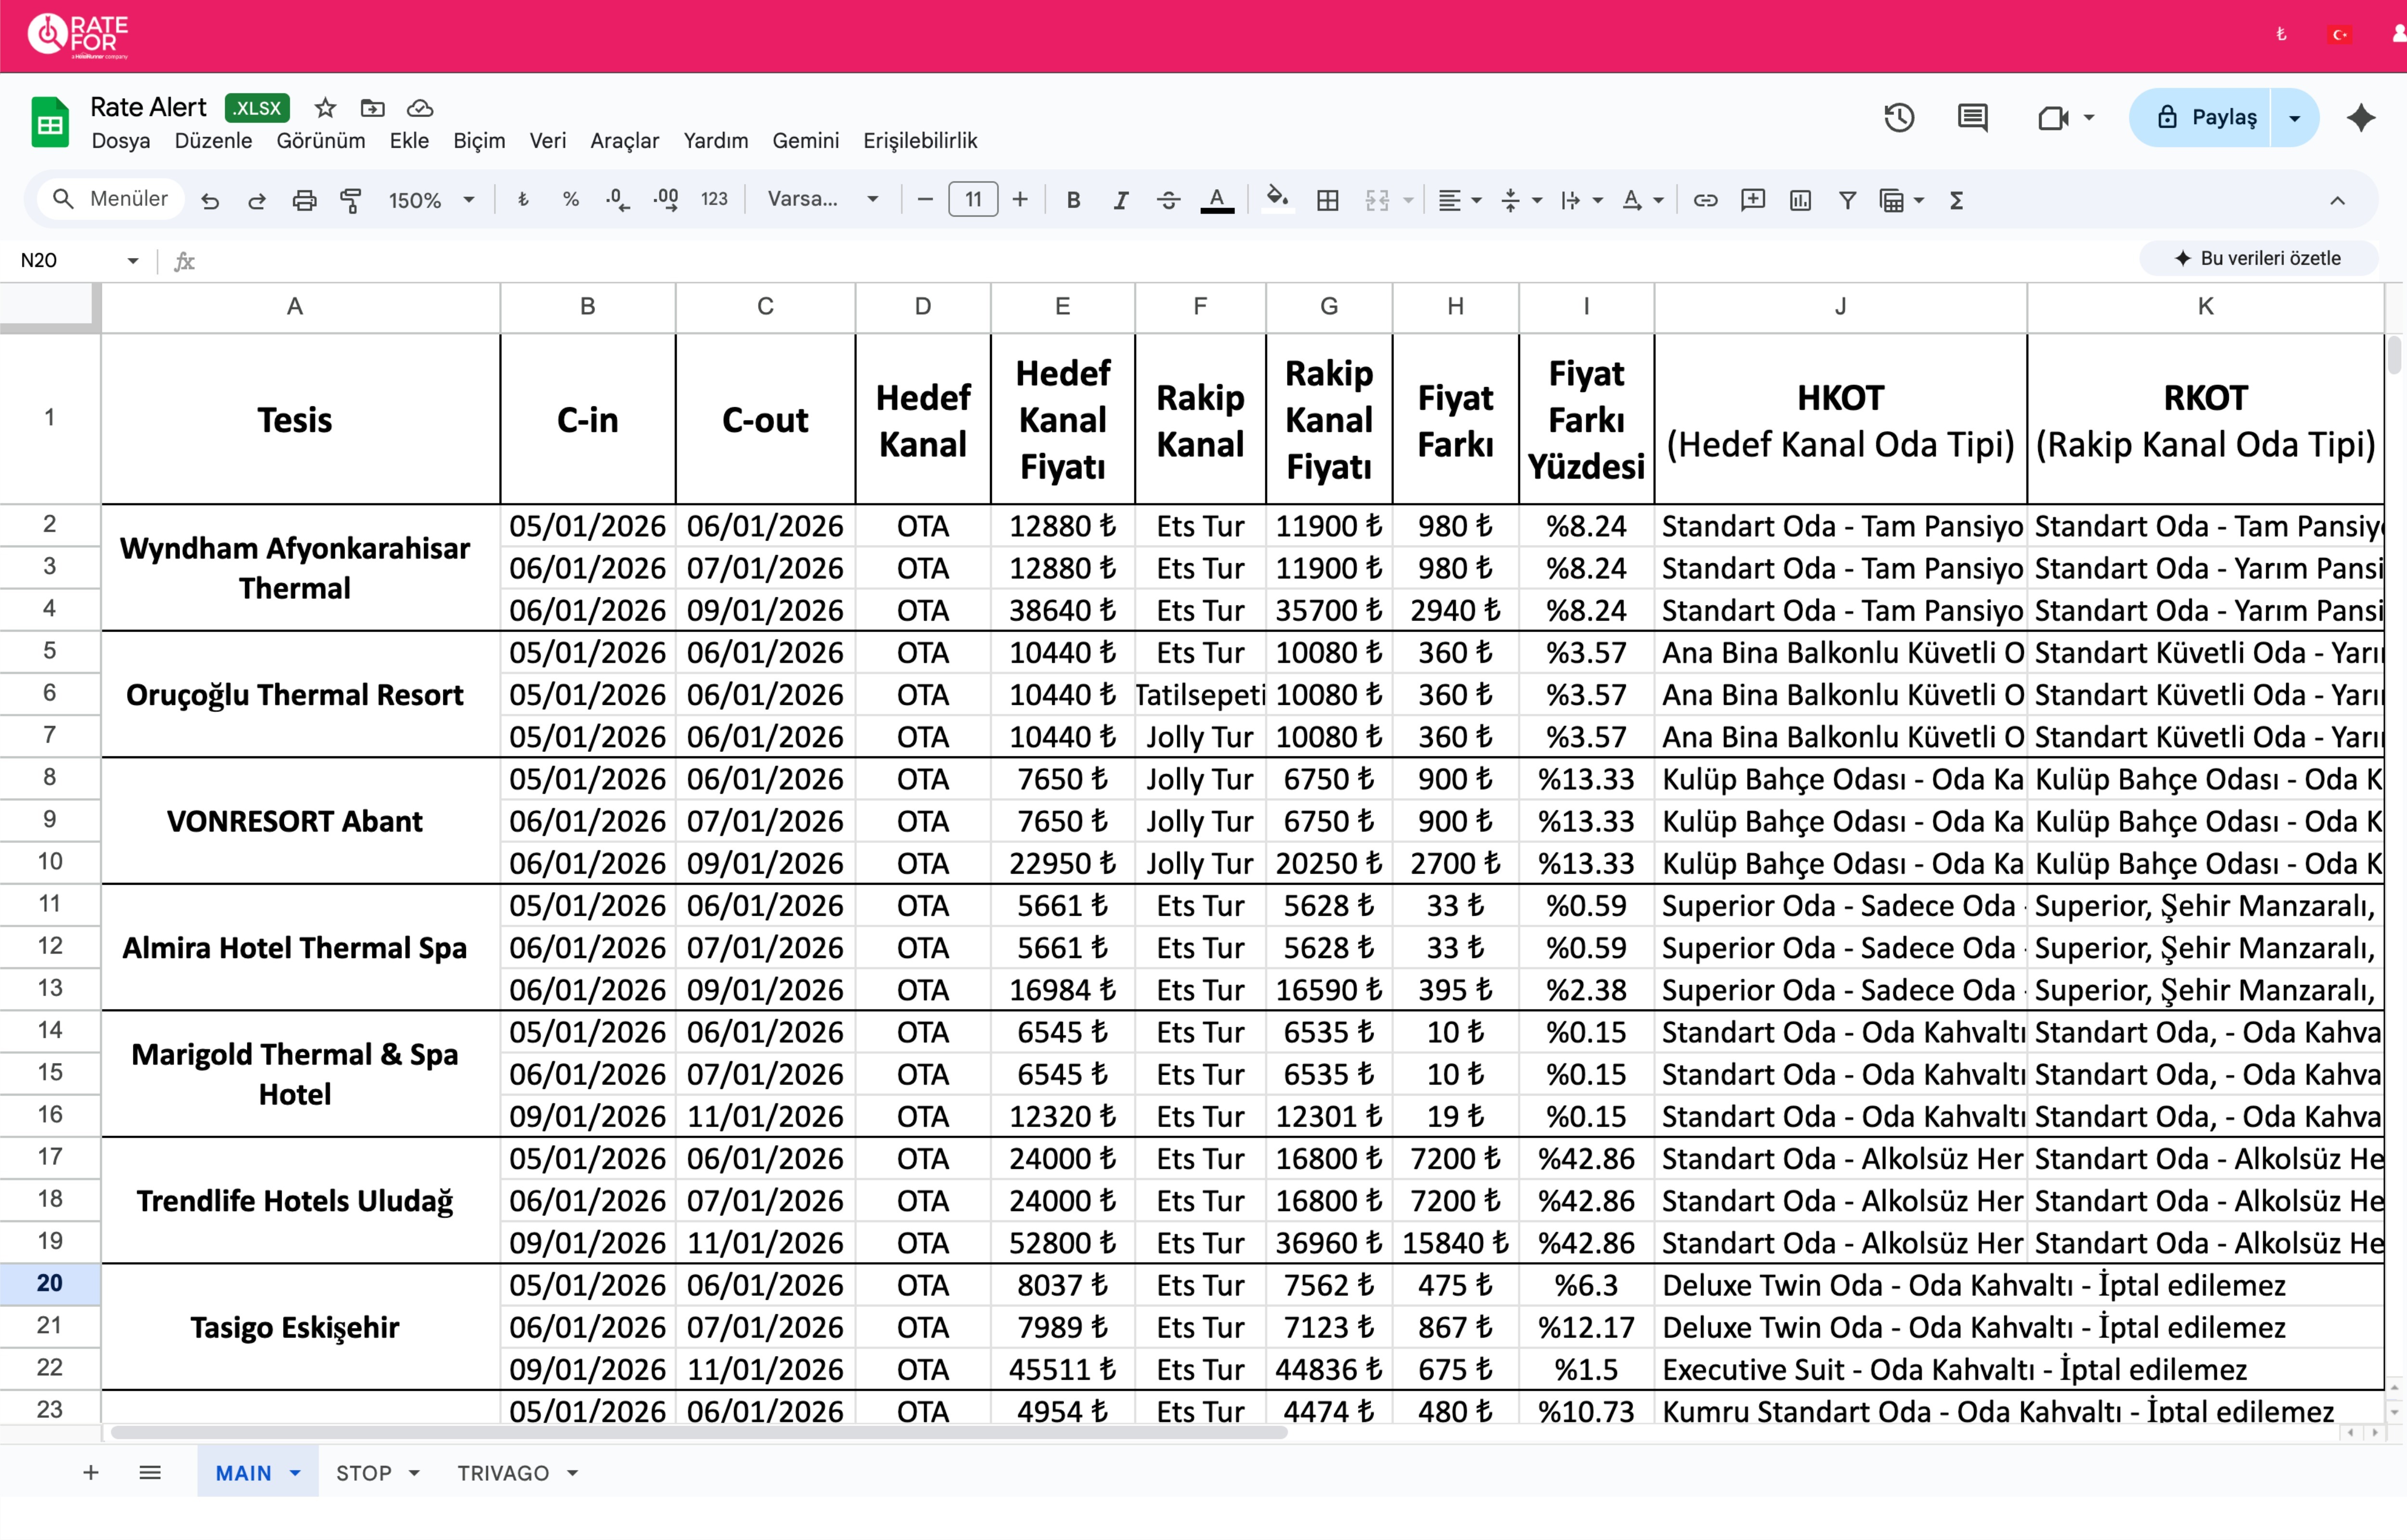Viewport: 2407px width, 1540px height.
Task: Open the MAIN tab options arrow
Action: [295, 1473]
